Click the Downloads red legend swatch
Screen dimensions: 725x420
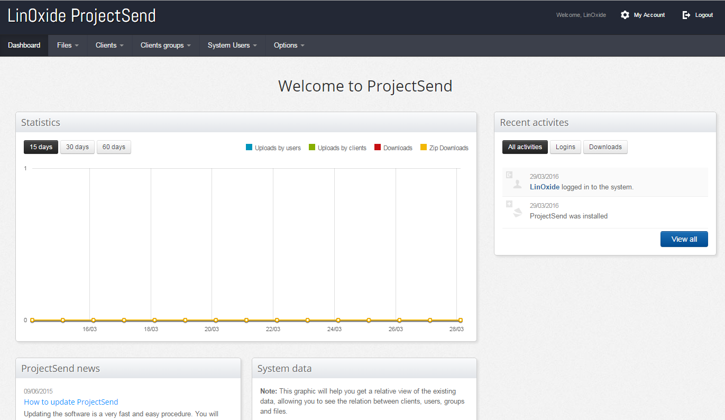378,147
